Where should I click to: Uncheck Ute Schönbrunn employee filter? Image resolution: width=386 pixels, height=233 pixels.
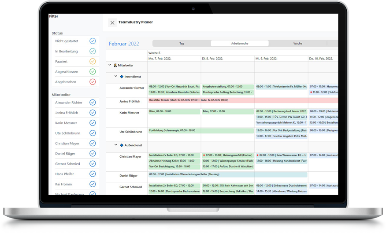tap(93, 133)
